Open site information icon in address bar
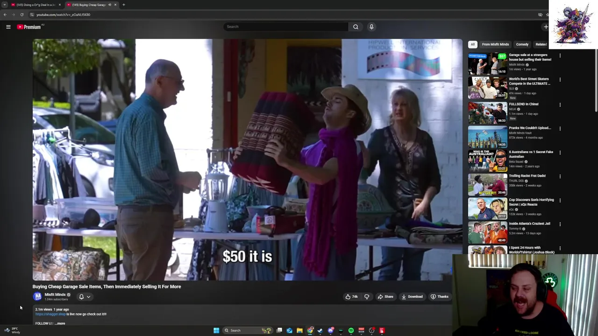 [32, 14]
